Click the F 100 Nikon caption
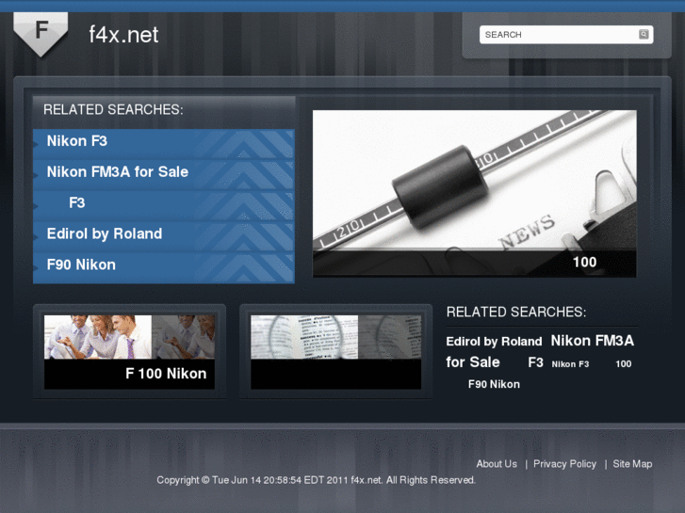Image resolution: width=685 pixels, height=513 pixels. tap(166, 374)
